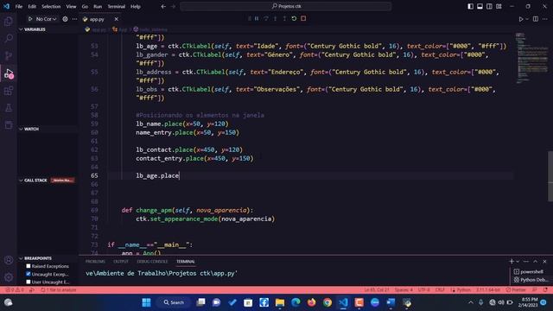Run Python file with top-right play button
553x311 pixels.
point(520,19)
